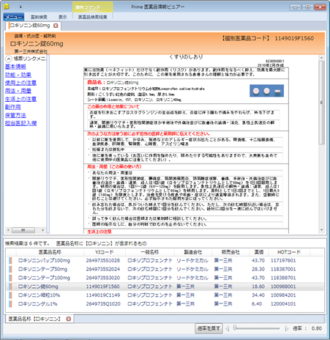Click the row icon beside ロキソニンパップ100mg
The image size is (330, 340).
pyautogui.click(x=10, y=261)
